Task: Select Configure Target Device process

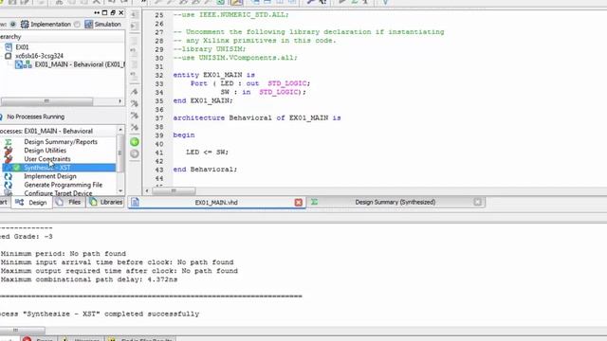Action: (58, 193)
